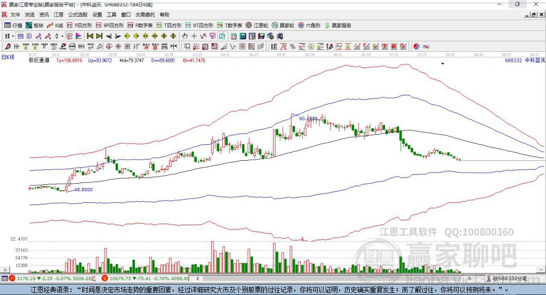Click the horizontal scrollbar right arrow

click(469, 278)
